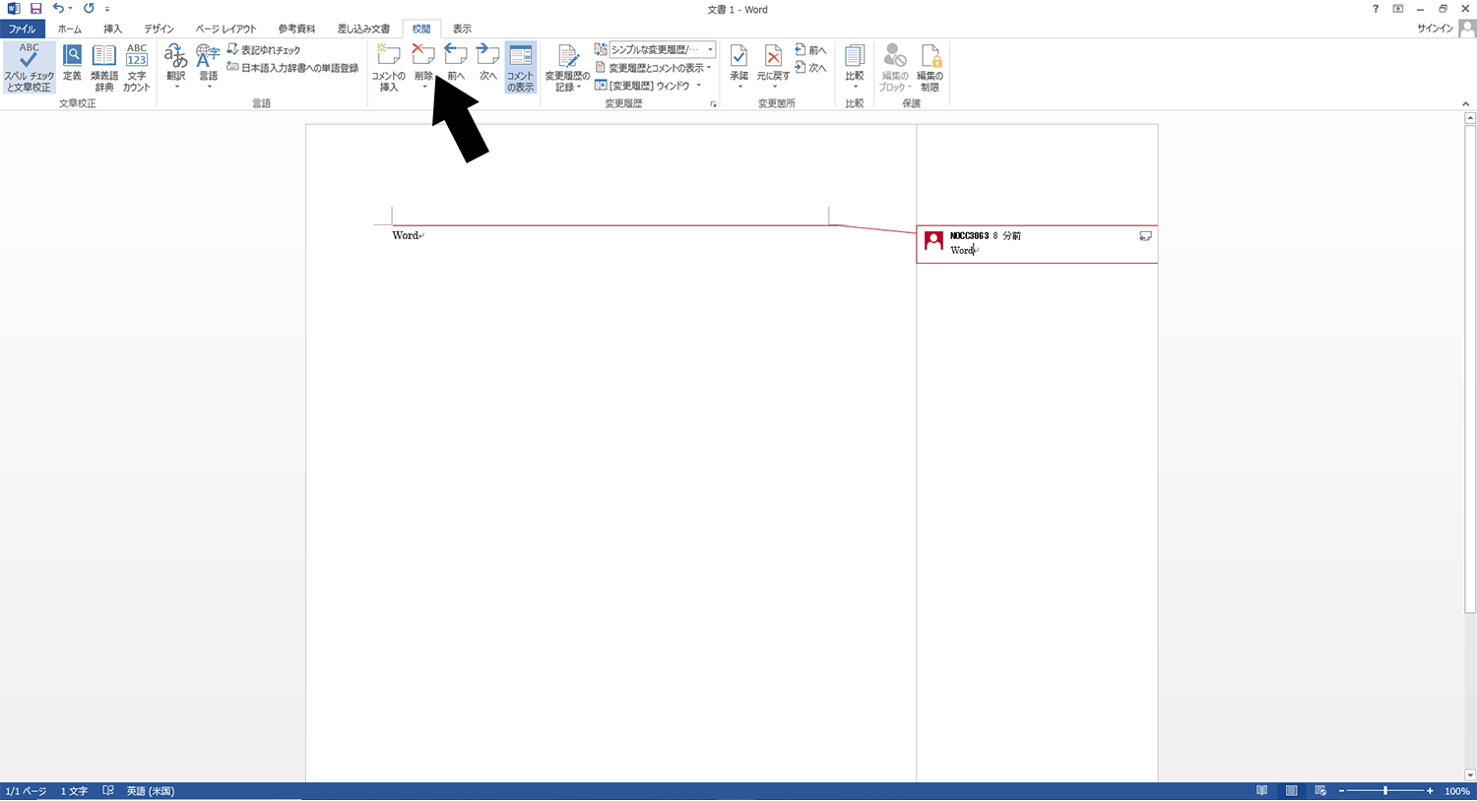This screenshot has width=1477, height=801.
Task: Click the 編集のブロック block authors button
Action: 895,68
